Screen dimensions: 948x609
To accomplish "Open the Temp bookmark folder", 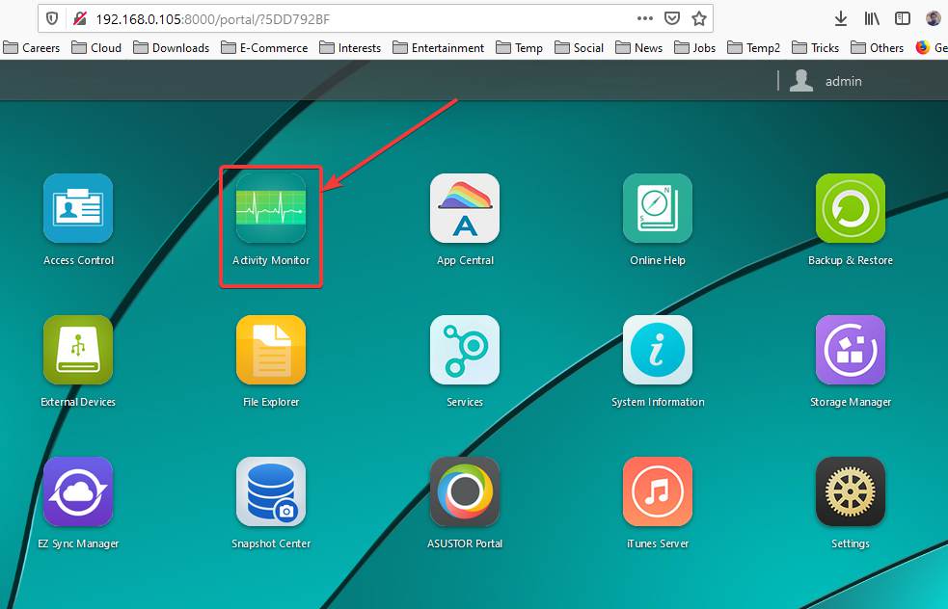I will tap(520, 48).
